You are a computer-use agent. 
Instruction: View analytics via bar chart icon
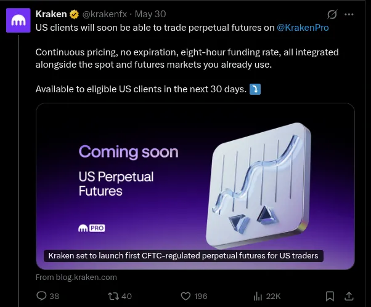[x=258, y=296]
